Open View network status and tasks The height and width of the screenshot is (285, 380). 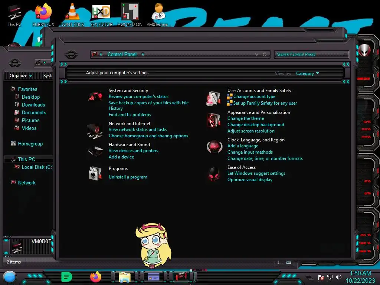pyautogui.click(x=138, y=130)
